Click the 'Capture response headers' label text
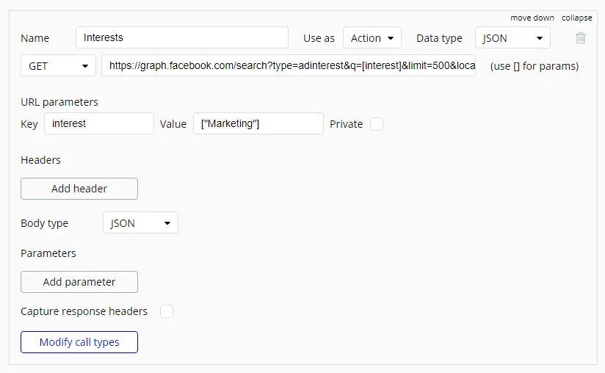The height and width of the screenshot is (373, 605). [84, 311]
